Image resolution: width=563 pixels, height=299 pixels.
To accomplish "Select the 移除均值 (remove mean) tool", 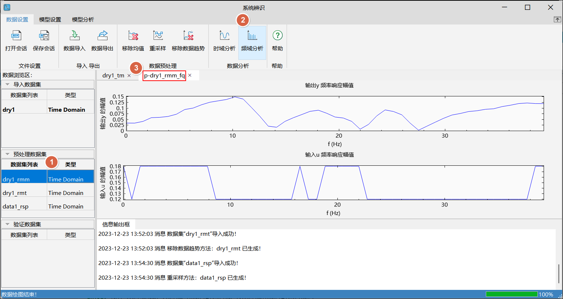I will pyautogui.click(x=133, y=36).
